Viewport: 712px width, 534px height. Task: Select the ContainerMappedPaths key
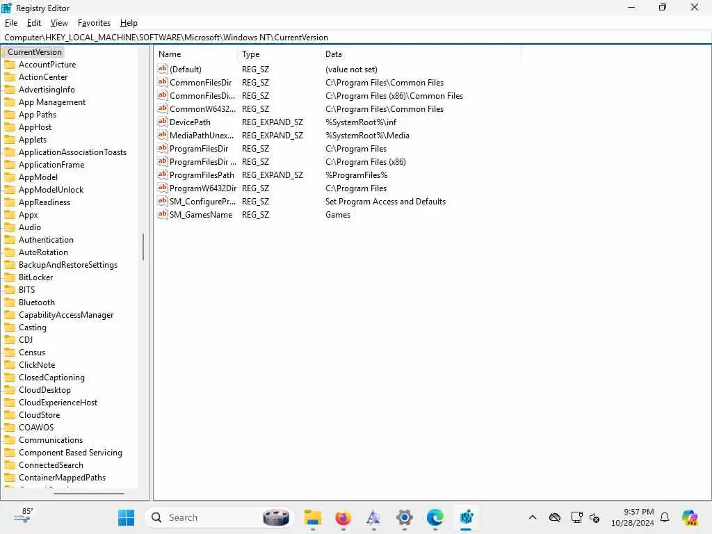point(62,477)
